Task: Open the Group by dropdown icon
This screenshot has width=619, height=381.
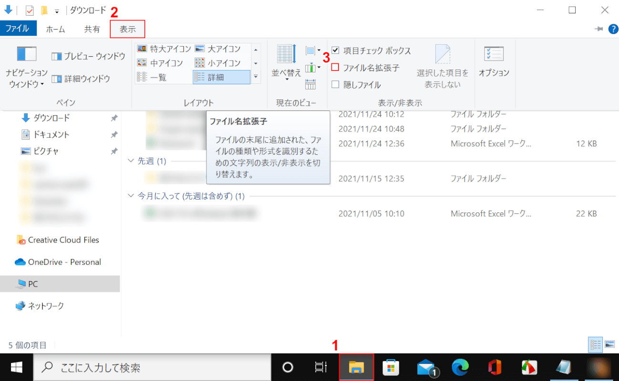Action: point(313,50)
